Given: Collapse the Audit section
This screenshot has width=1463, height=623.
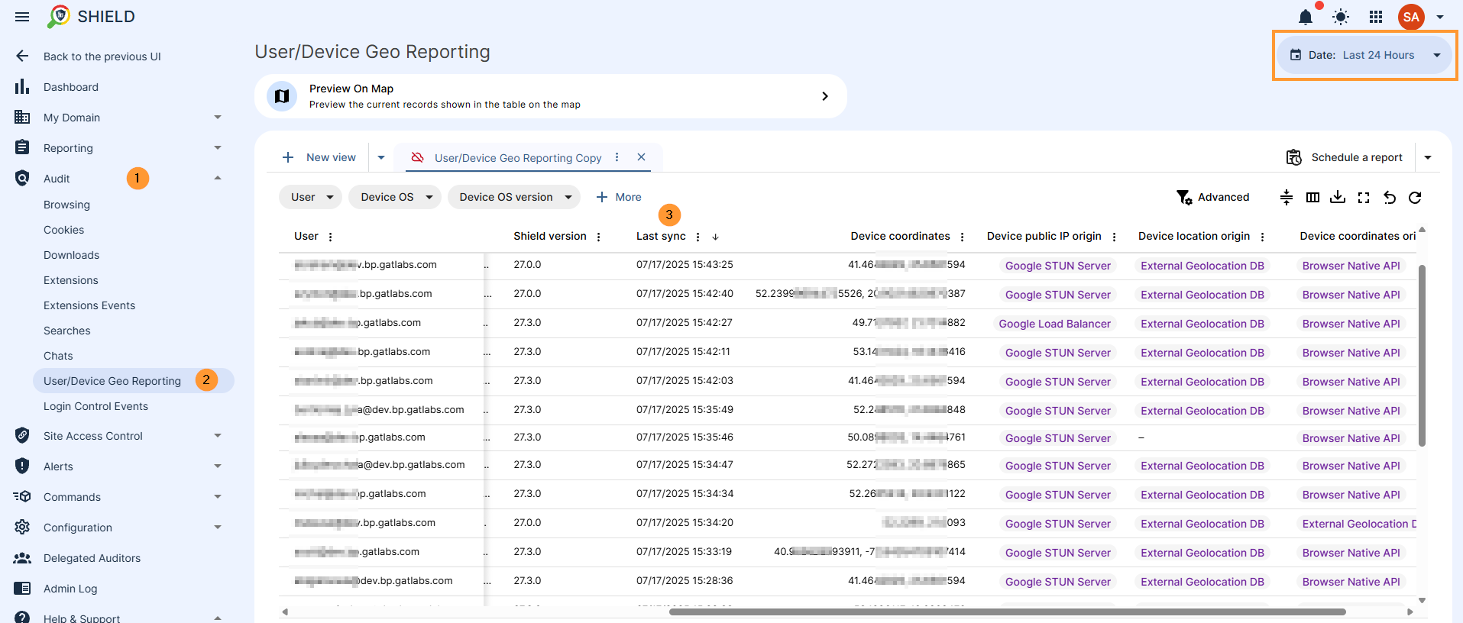Looking at the screenshot, I should coord(218,179).
